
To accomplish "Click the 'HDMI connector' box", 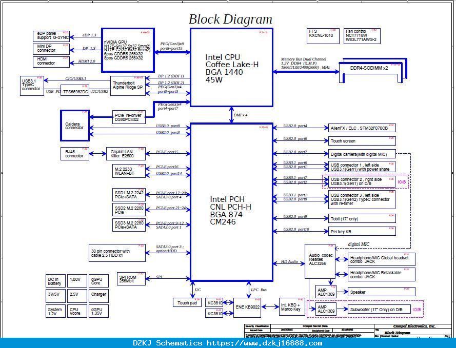I will pos(51,62).
